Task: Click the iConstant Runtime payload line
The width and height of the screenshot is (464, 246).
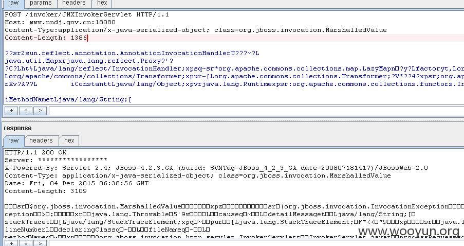Action: pos(234,84)
